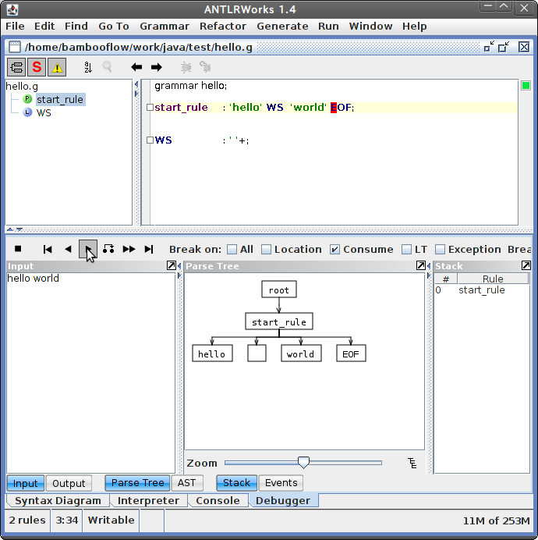This screenshot has height=540, width=538.
Task: Select WS in the rules tree
Action: point(44,113)
